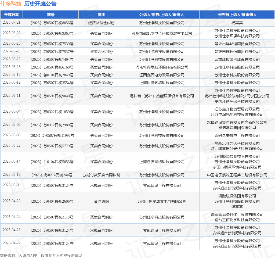Select plaintiff 上海协微环境科技有限公司
This screenshot has width=275, height=258.
pyautogui.click(x=162, y=83)
